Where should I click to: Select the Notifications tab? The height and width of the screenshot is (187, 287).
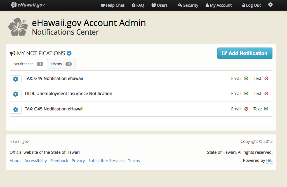(x=28, y=64)
